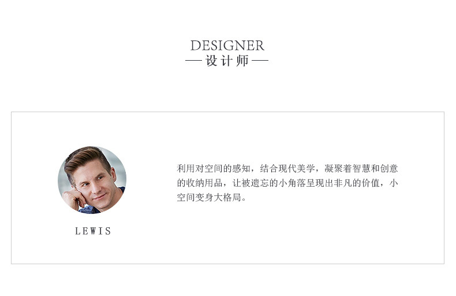This screenshot has height=296, width=456.
Task: Click the phrase 利用对空间的感知
Action: point(214,168)
